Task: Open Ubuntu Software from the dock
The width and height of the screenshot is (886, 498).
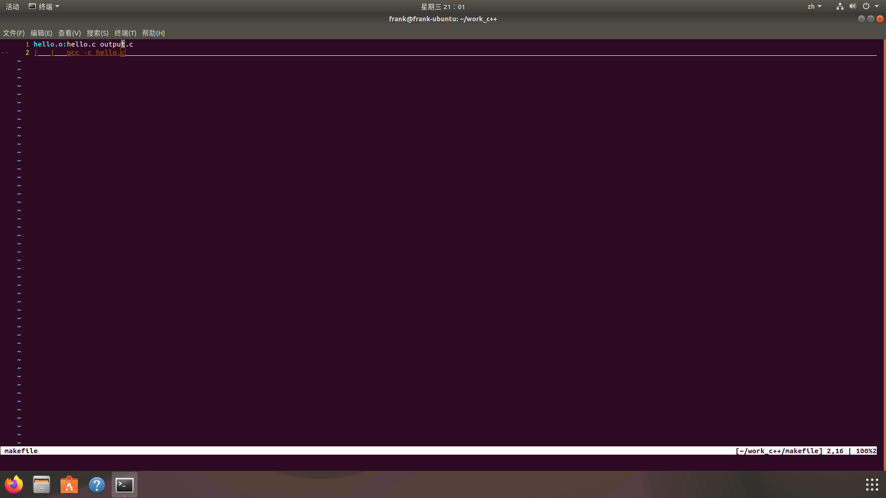Action: (69, 485)
